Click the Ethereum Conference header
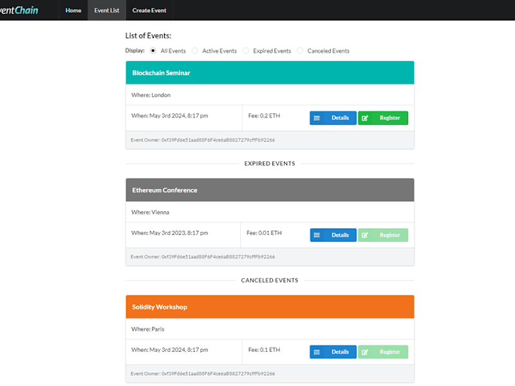The image size is (515, 386). point(270,190)
